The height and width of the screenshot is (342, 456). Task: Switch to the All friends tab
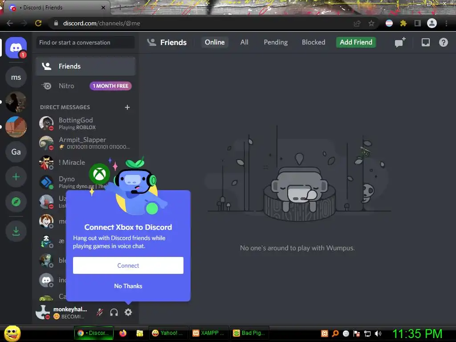[244, 42]
